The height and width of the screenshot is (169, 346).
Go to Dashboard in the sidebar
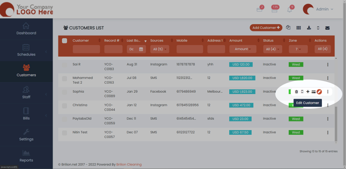[x=26, y=29]
